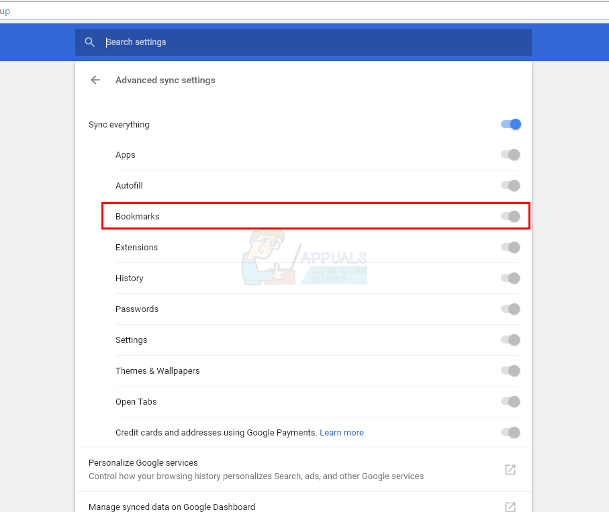The height and width of the screenshot is (512, 609).
Task: Toggle the Apps sync switch
Action: point(510,154)
